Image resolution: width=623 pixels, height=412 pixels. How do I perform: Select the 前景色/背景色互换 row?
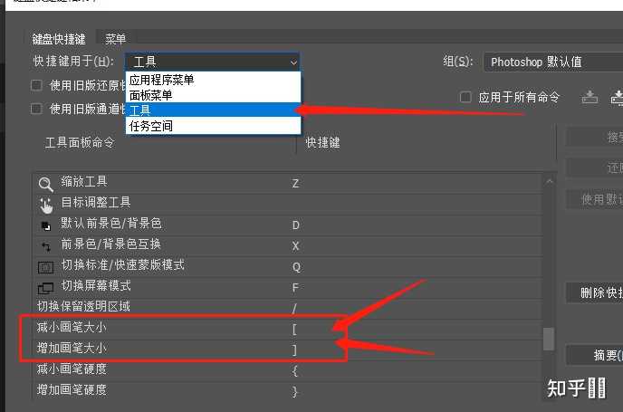click(288, 245)
